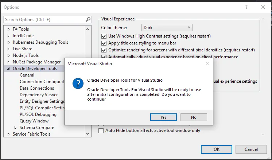Click the Options help question mark
272x160 pixels.
(x=246, y=7)
